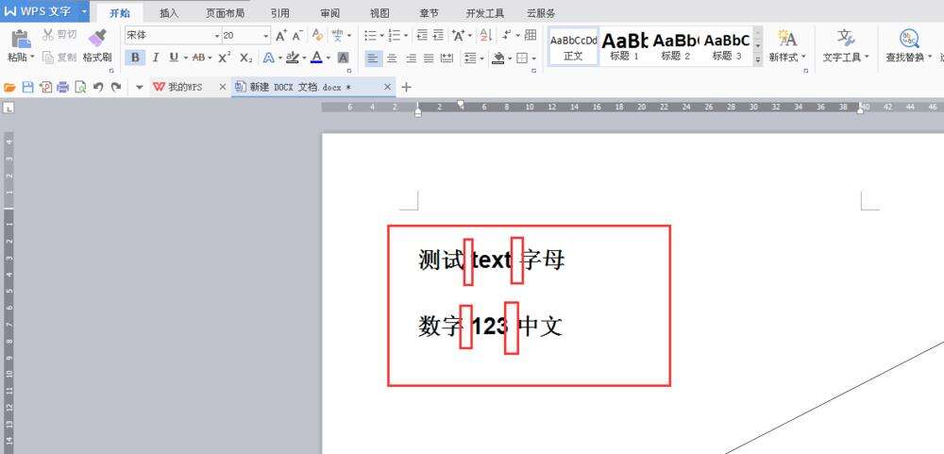This screenshot has width=944, height=454.
Task: Open 查找替换 find and replace
Action: click(908, 46)
